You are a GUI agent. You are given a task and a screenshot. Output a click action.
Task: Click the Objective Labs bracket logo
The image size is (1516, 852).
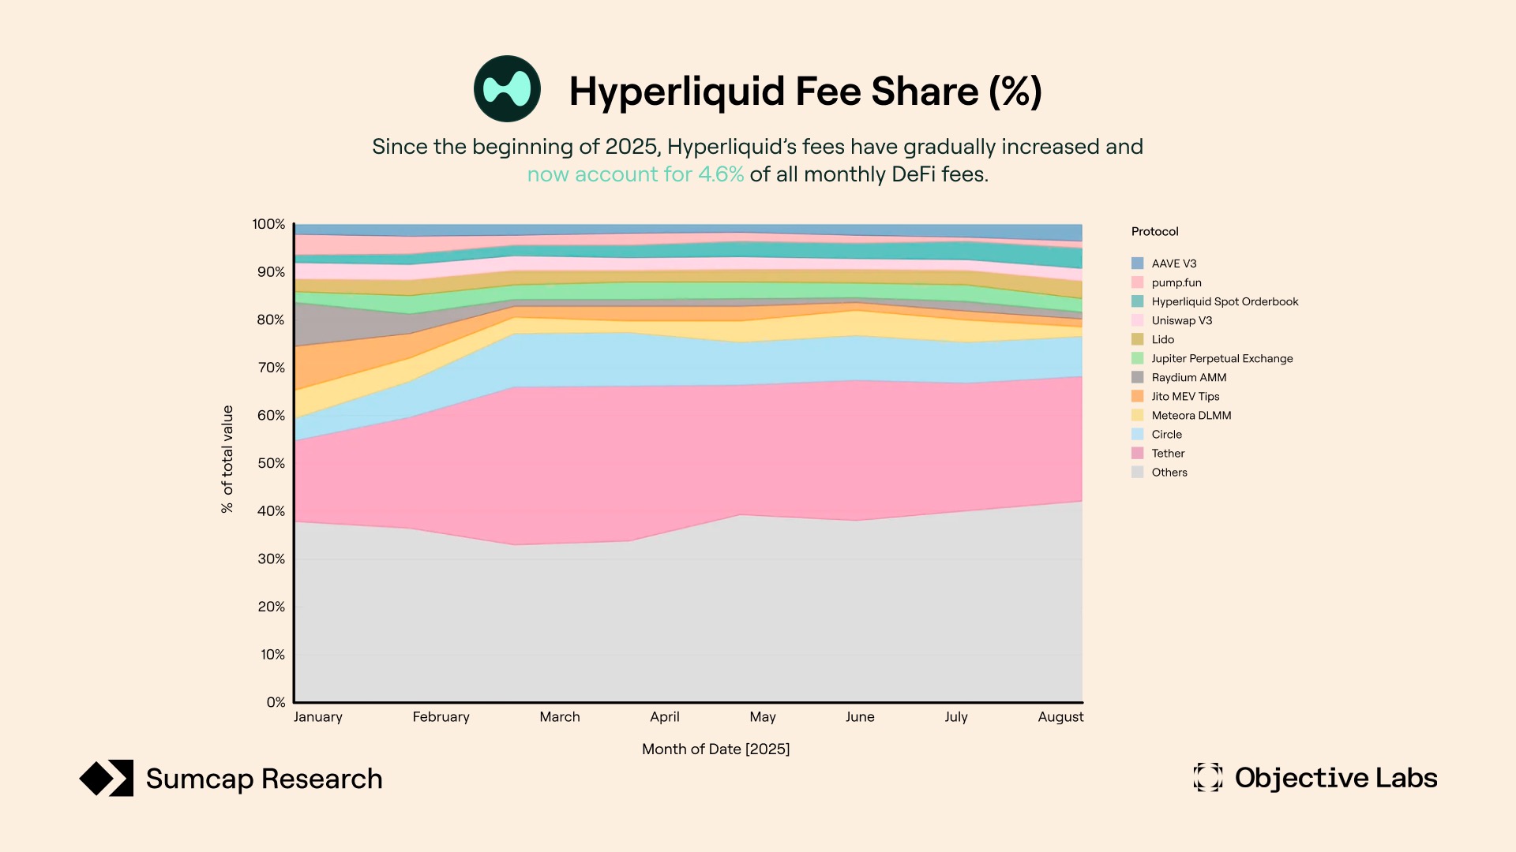tap(1207, 777)
